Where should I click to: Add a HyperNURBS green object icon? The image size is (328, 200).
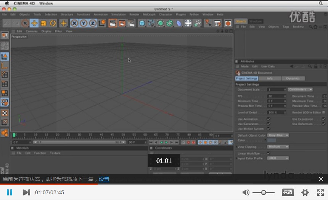coord(160,23)
